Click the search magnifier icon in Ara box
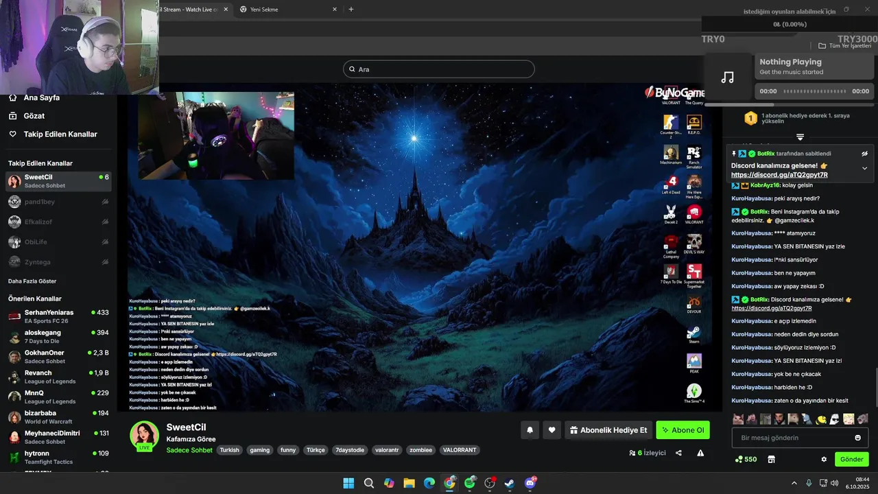 [x=352, y=69]
